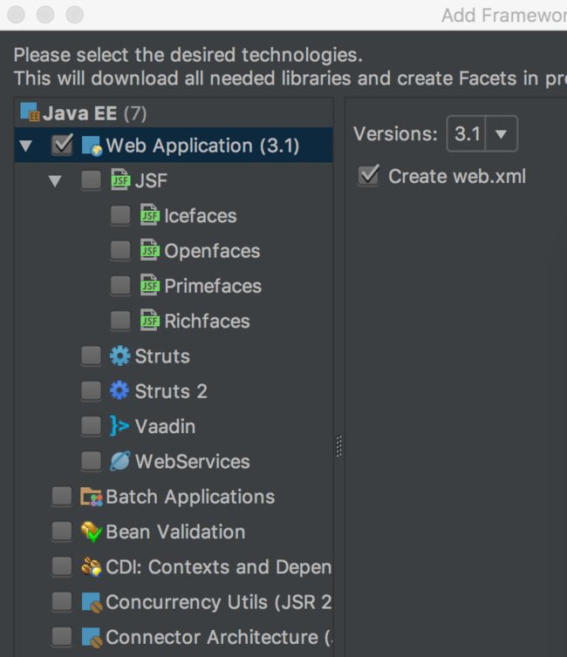The height and width of the screenshot is (657, 567).
Task: Click the Primefaces JSF icon
Action: 150,285
